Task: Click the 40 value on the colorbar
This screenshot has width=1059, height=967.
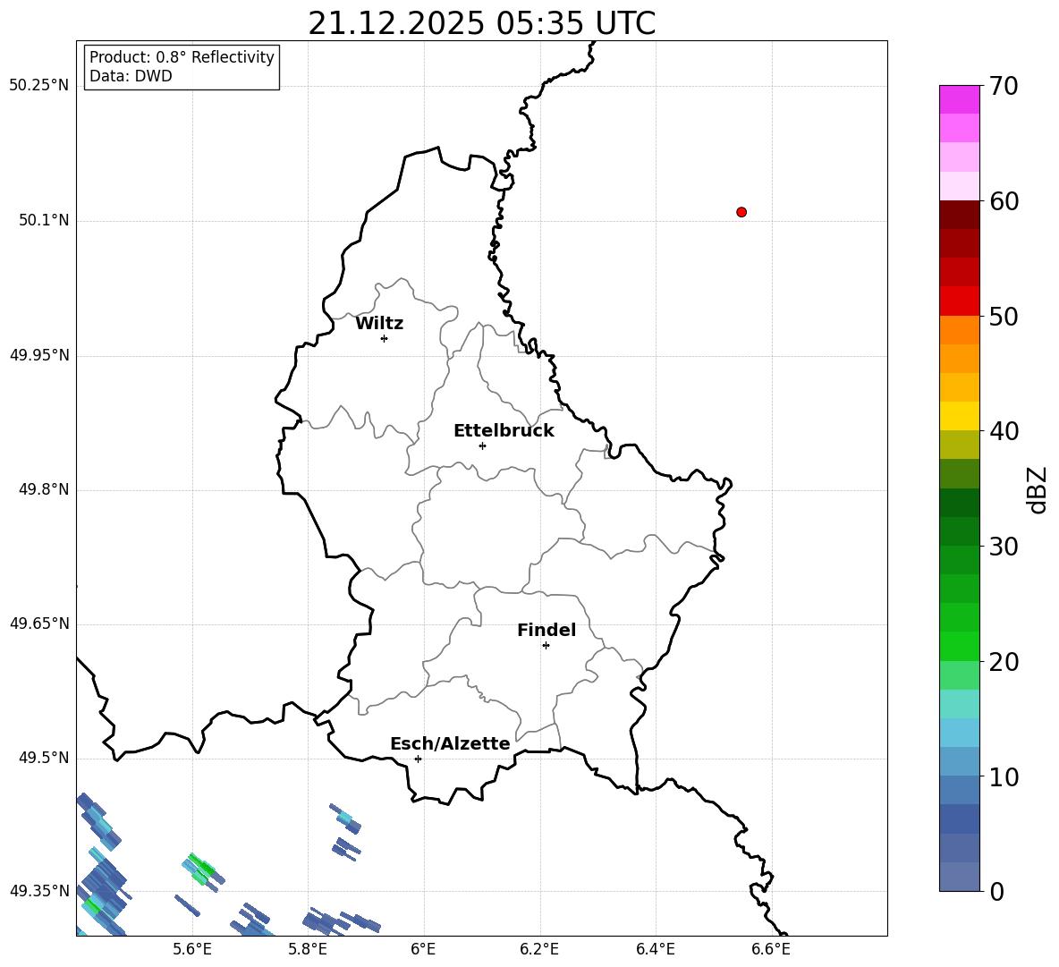Action: tap(1004, 431)
